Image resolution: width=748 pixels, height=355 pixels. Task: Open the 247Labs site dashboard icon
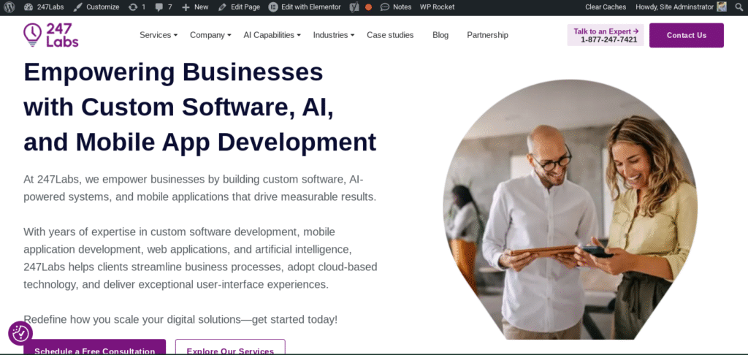[28, 7]
